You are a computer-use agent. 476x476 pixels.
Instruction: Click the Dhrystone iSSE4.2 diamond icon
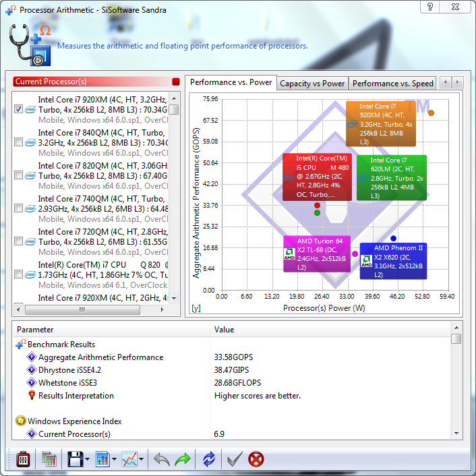[32, 369]
